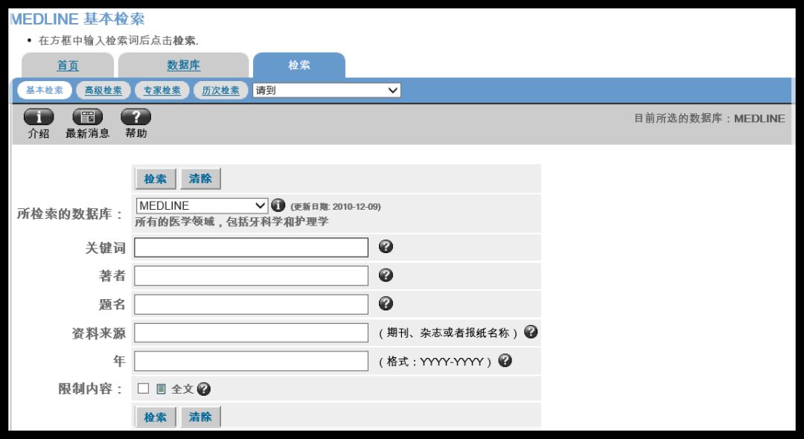Click the 介绍 information icon

pos(37,116)
